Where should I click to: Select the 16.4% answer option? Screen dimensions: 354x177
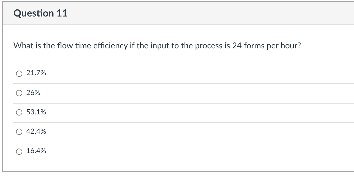coord(19,151)
